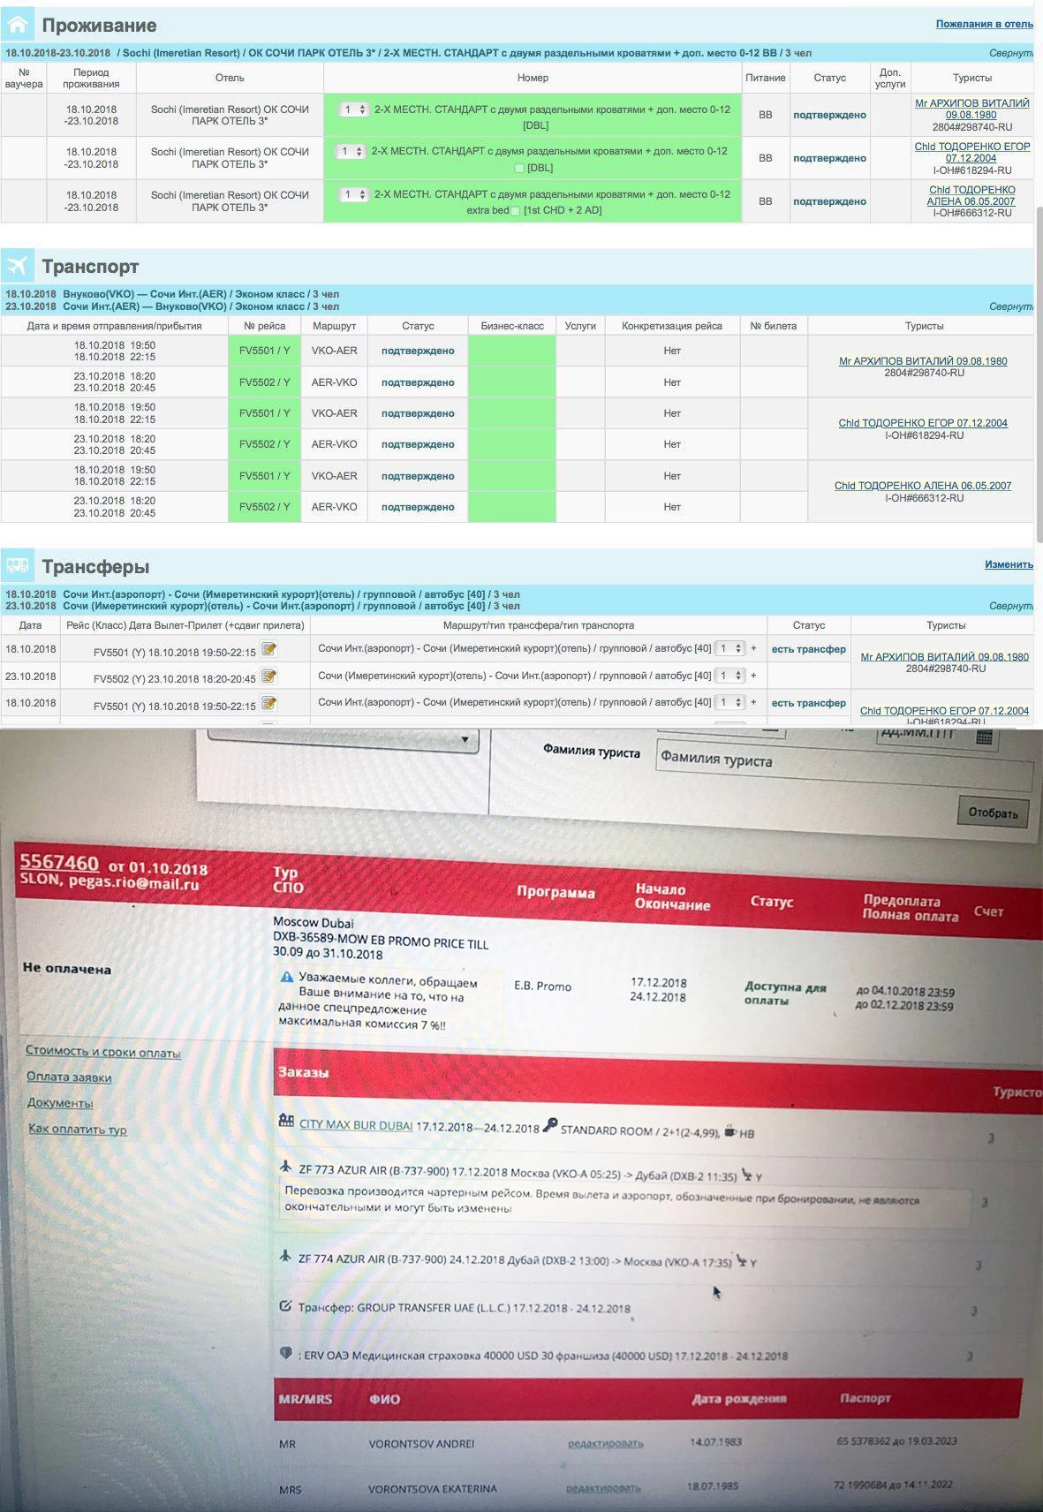Click the medical insurance shield icon
Screen dimensions: 1043x1512
285,1353
